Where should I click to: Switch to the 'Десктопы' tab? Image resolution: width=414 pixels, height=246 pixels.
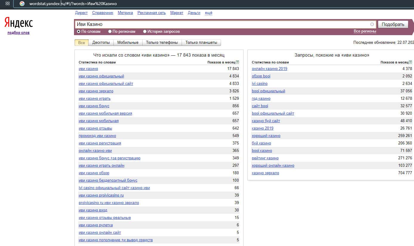(101, 43)
